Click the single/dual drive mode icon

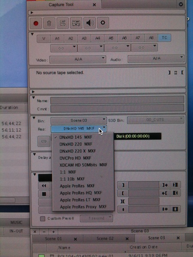pyautogui.click(x=44, y=141)
